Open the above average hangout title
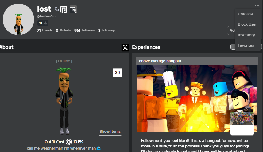 tap(160, 61)
